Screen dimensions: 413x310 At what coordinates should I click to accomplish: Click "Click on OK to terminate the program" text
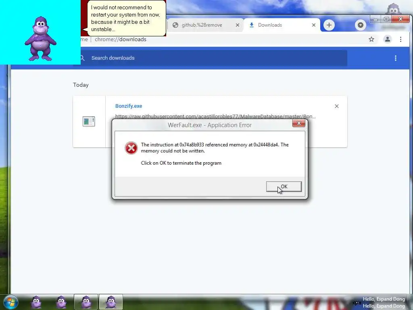(x=181, y=163)
